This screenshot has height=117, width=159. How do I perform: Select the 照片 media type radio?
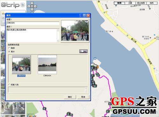[x=9, y=52]
